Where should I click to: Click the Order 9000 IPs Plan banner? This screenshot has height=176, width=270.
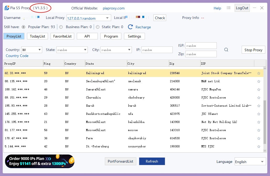(40, 161)
